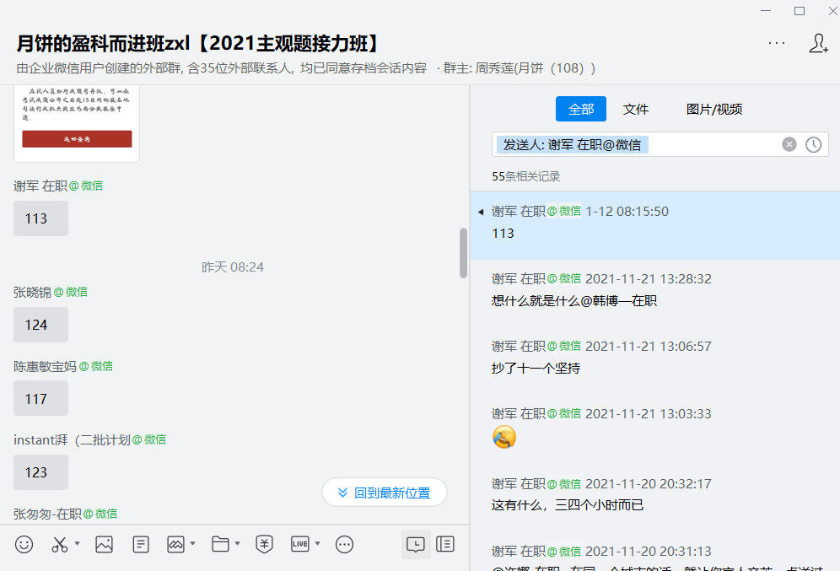Open the emoji picker
The height and width of the screenshot is (571, 840).
24,544
